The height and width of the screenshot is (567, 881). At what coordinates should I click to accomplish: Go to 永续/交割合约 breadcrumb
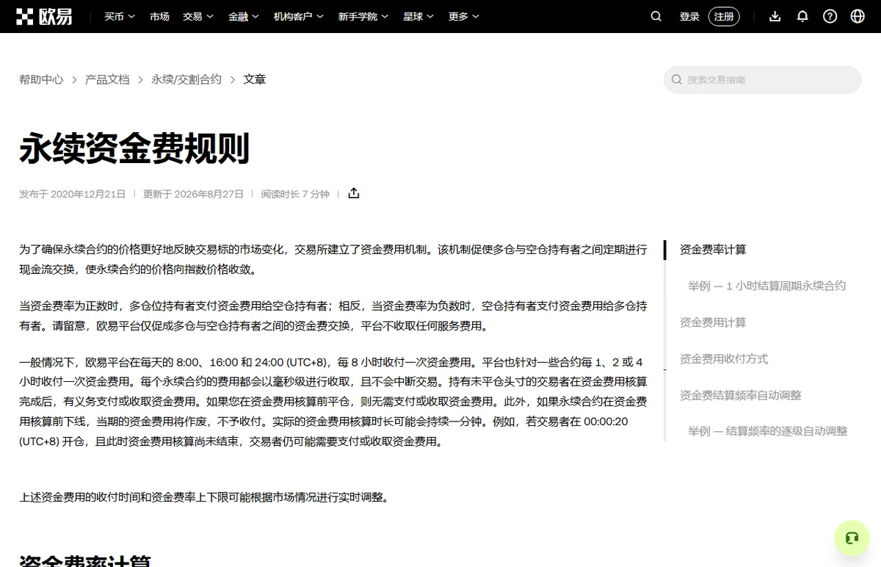(186, 79)
